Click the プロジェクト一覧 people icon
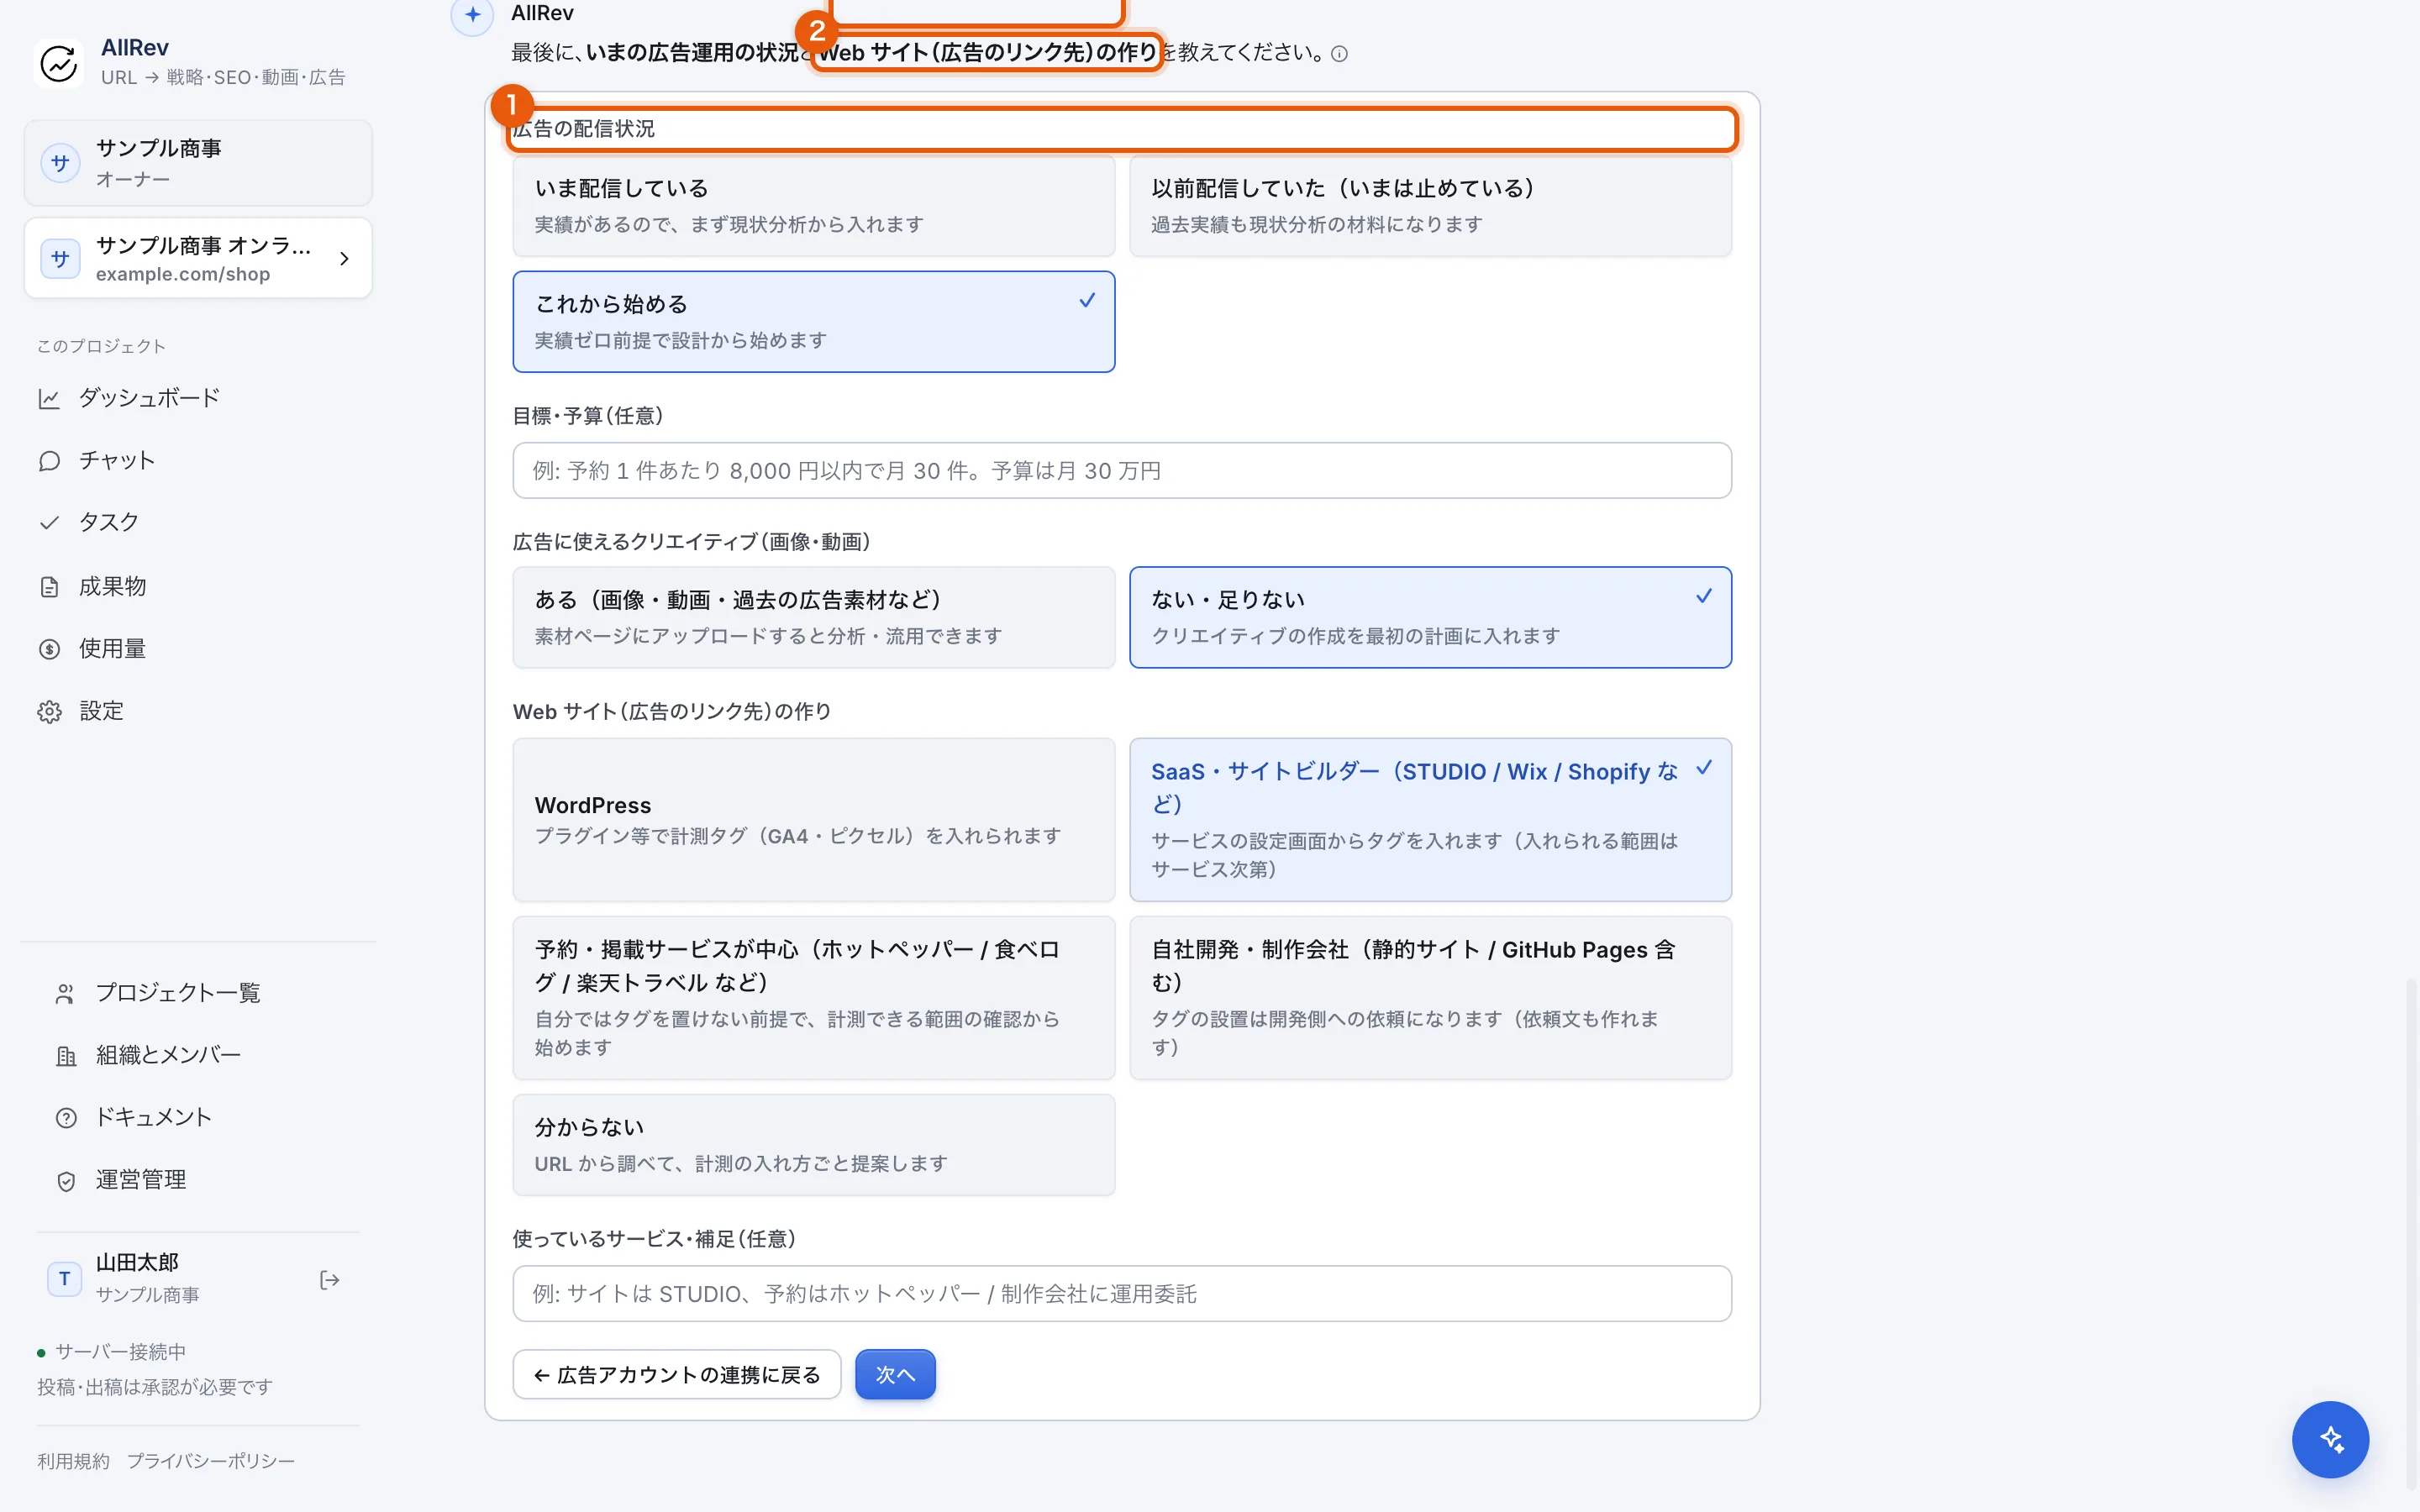This screenshot has height=1512, width=2420. point(66,994)
